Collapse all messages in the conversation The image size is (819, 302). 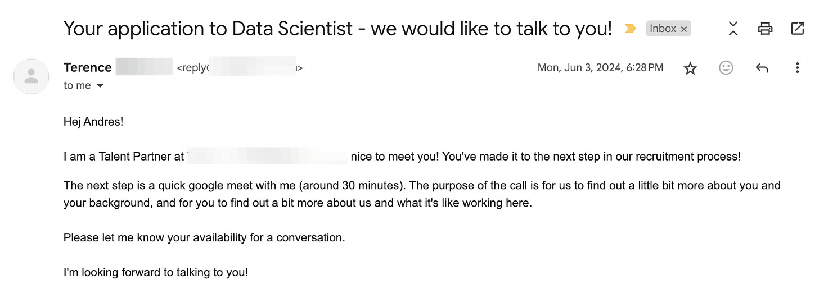point(733,29)
